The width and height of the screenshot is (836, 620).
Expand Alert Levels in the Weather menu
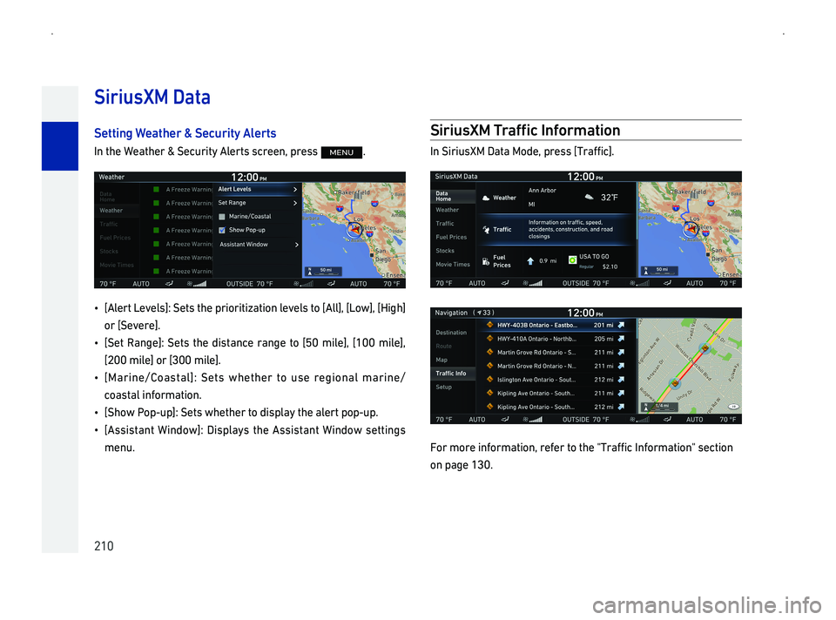coord(258,189)
